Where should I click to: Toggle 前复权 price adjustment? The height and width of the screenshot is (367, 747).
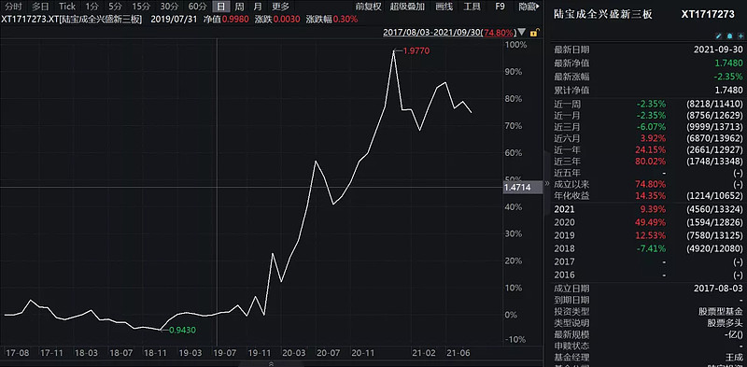click(369, 7)
